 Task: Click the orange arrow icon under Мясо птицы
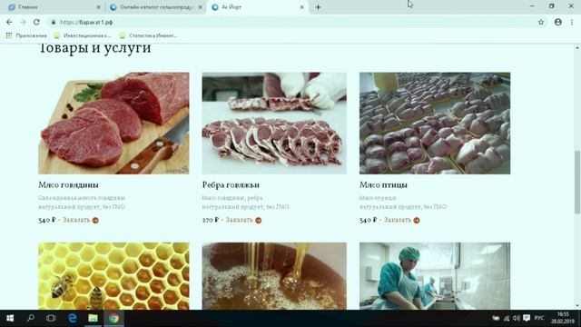(x=417, y=220)
